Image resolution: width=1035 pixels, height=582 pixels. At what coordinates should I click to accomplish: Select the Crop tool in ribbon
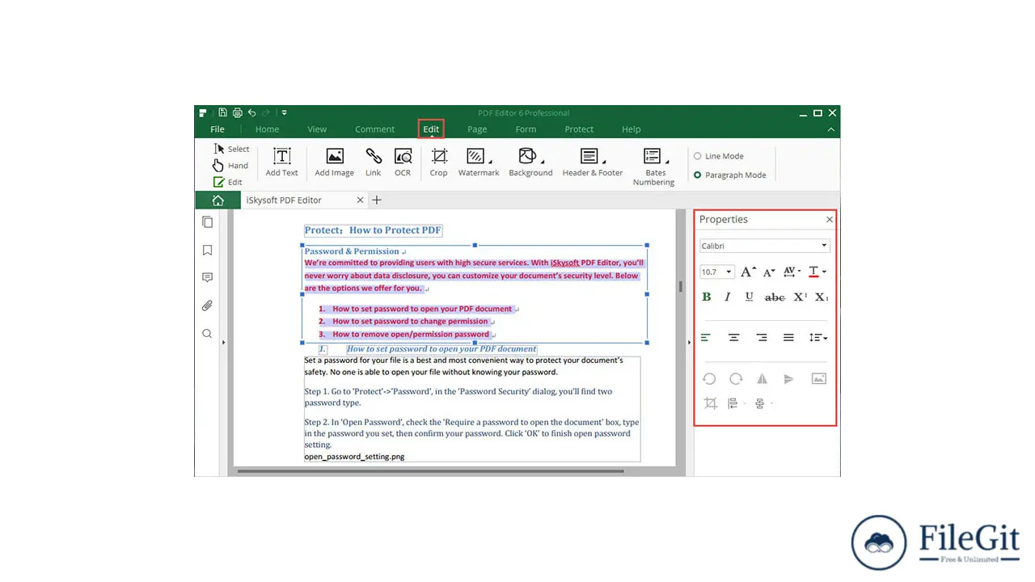[x=438, y=162]
